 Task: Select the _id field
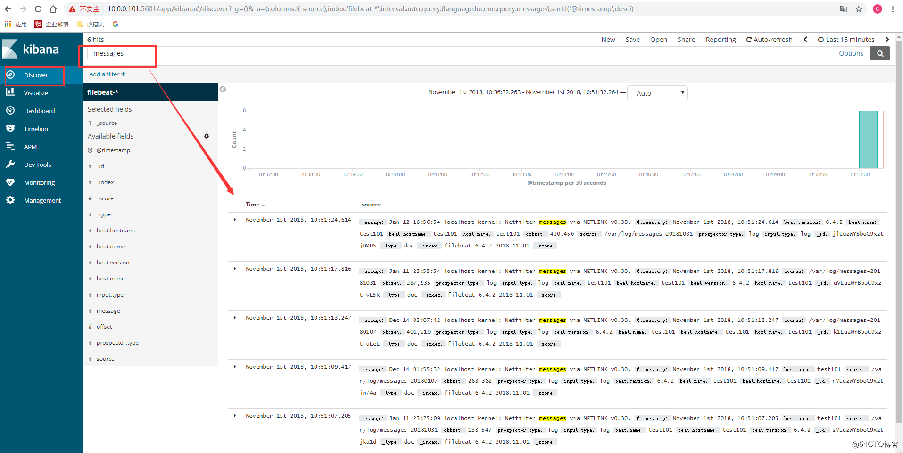(100, 166)
